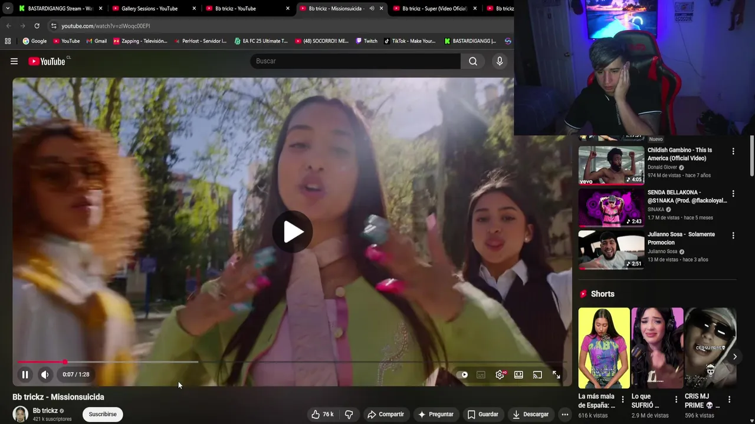Mute the video using the speaker icon
This screenshot has height=424, width=755.
[x=45, y=375]
